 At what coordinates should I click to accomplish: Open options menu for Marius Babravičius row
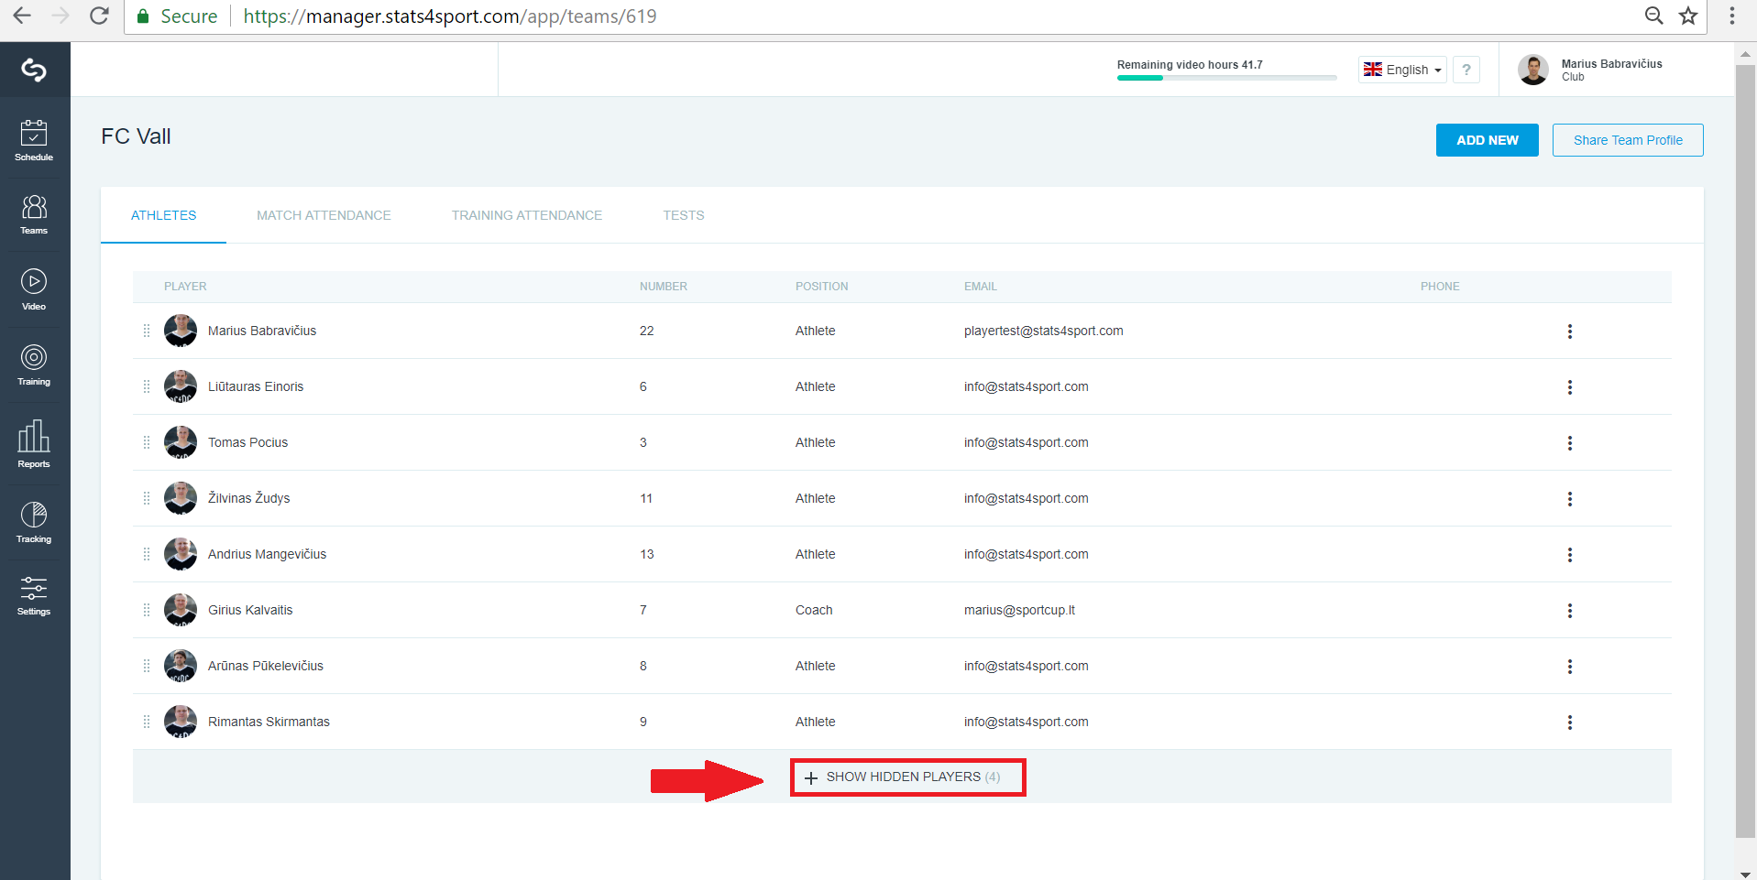pos(1570,331)
